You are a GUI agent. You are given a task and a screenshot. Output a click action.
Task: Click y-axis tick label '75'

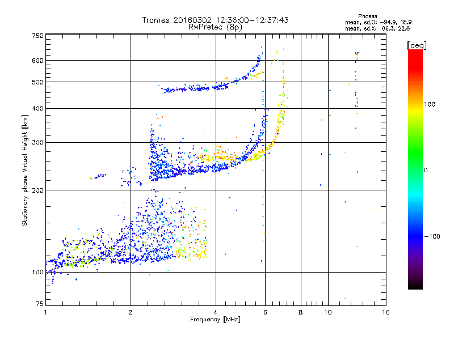click(x=40, y=304)
